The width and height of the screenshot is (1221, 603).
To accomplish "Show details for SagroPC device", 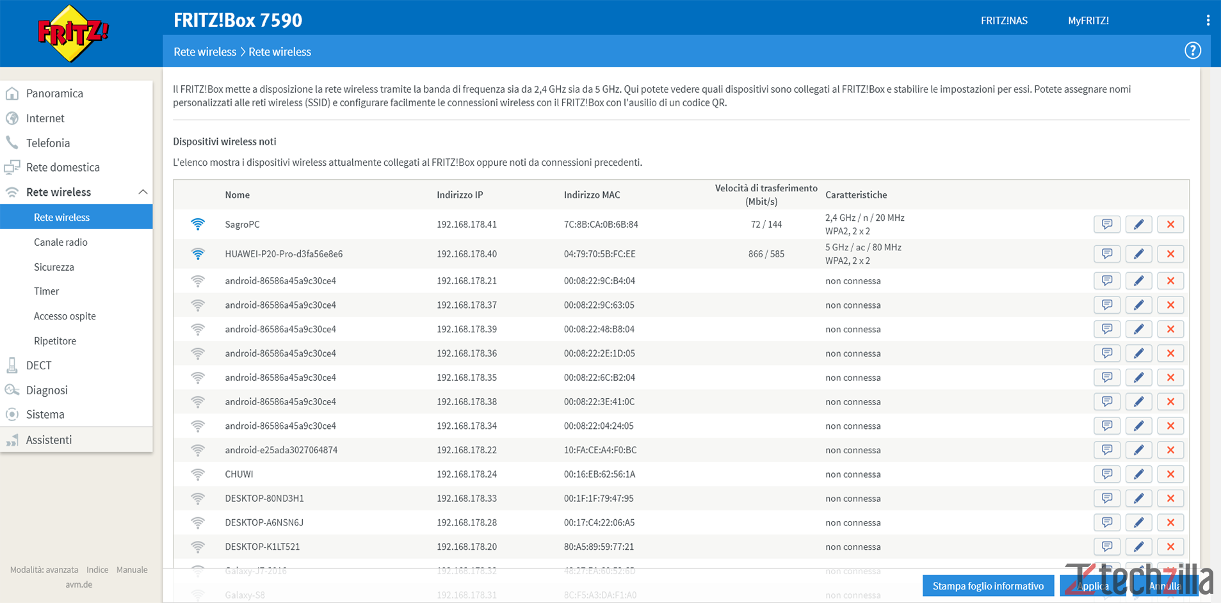I will pos(1107,225).
